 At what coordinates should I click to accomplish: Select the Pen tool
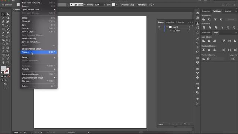click(3, 22)
